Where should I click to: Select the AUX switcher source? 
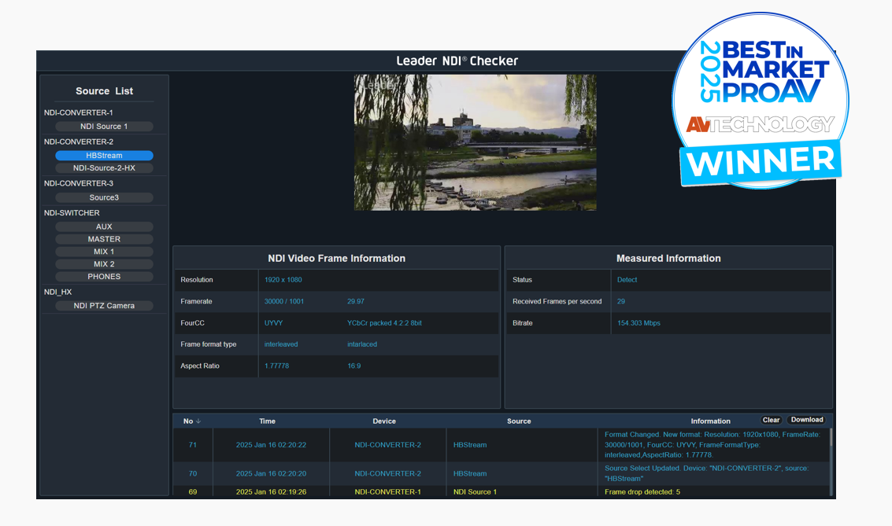point(104,226)
